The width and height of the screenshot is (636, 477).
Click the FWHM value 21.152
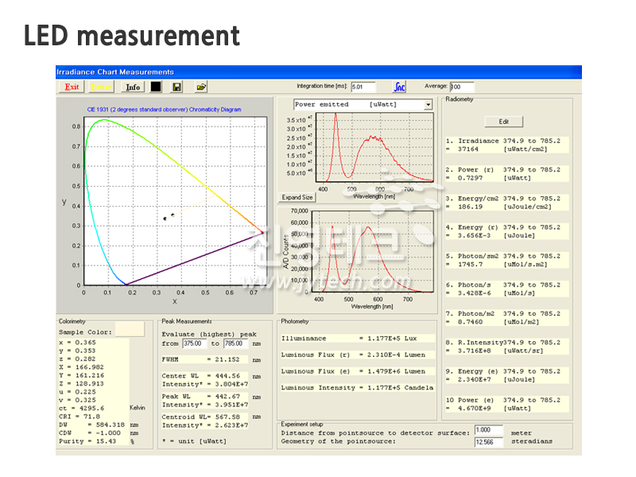[x=227, y=360]
